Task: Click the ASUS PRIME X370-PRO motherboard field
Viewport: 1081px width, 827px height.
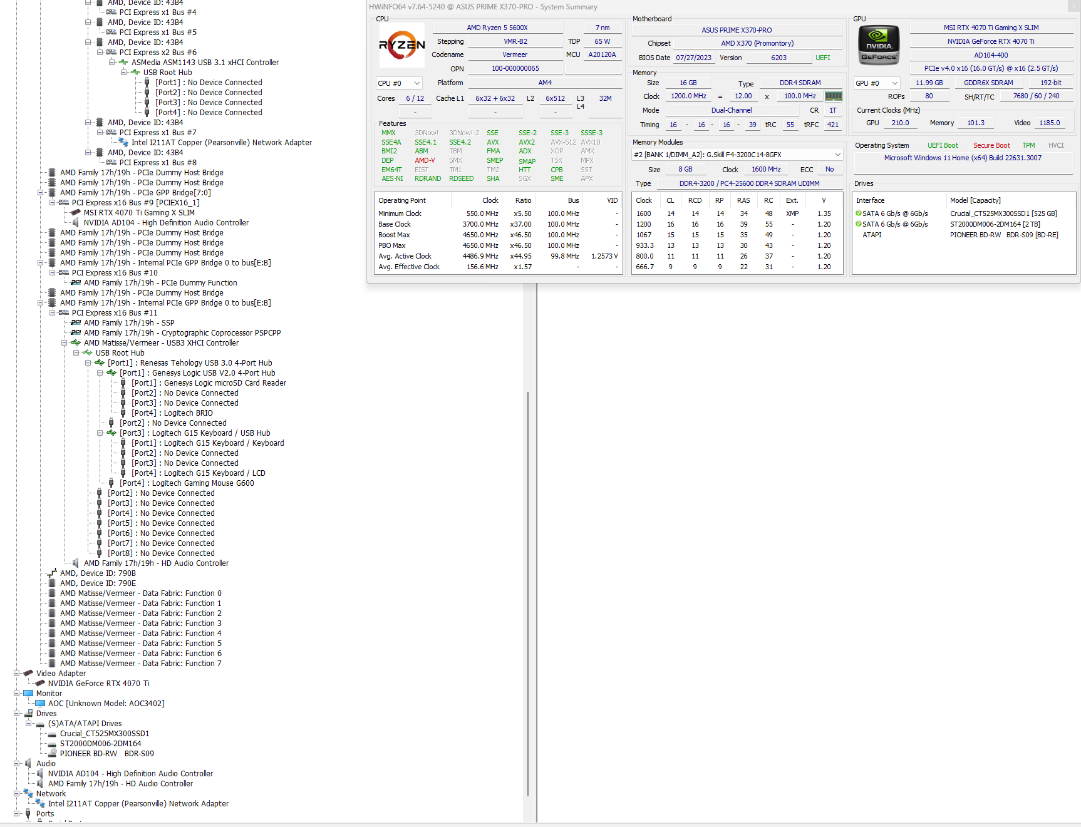Action: coord(737,30)
